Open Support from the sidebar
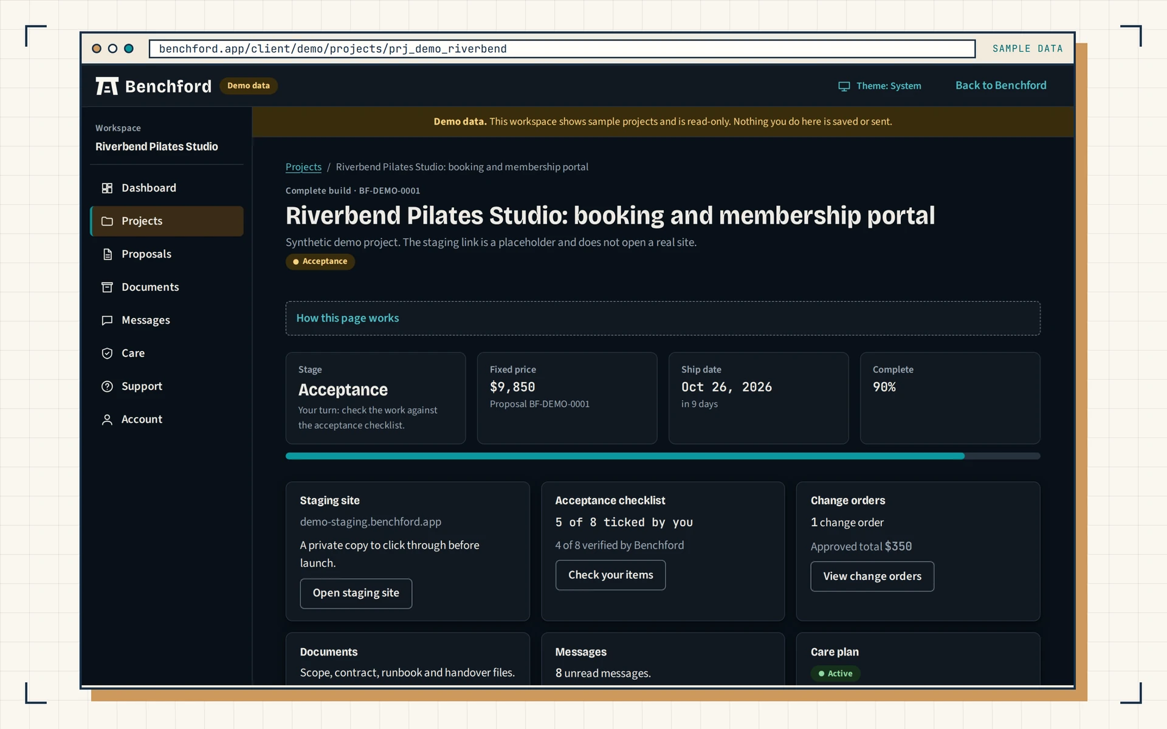Image resolution: width=1167 pixels, height=729 pixels. [167, 386]
